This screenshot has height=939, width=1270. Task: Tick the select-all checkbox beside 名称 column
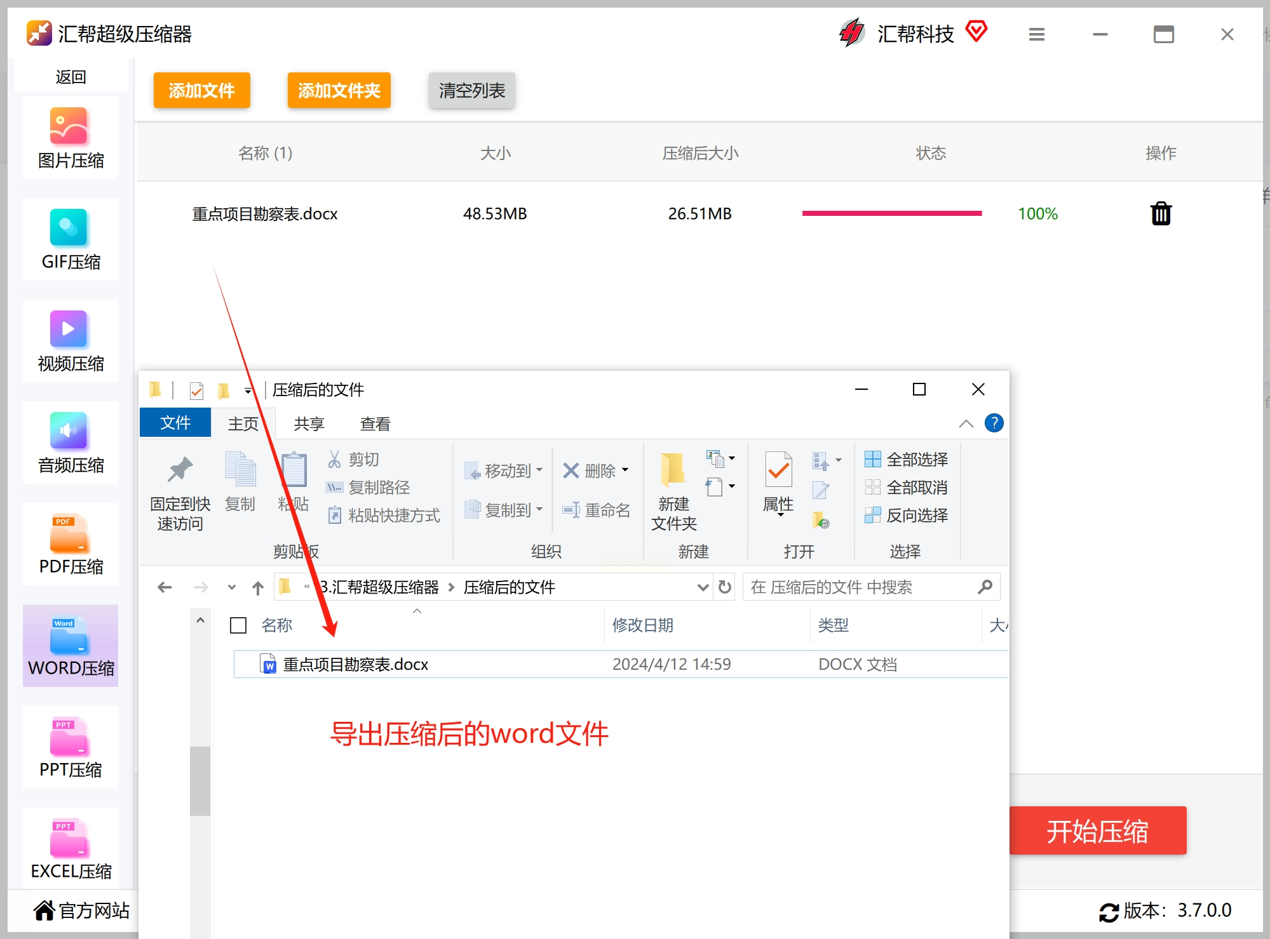(238, 625)
